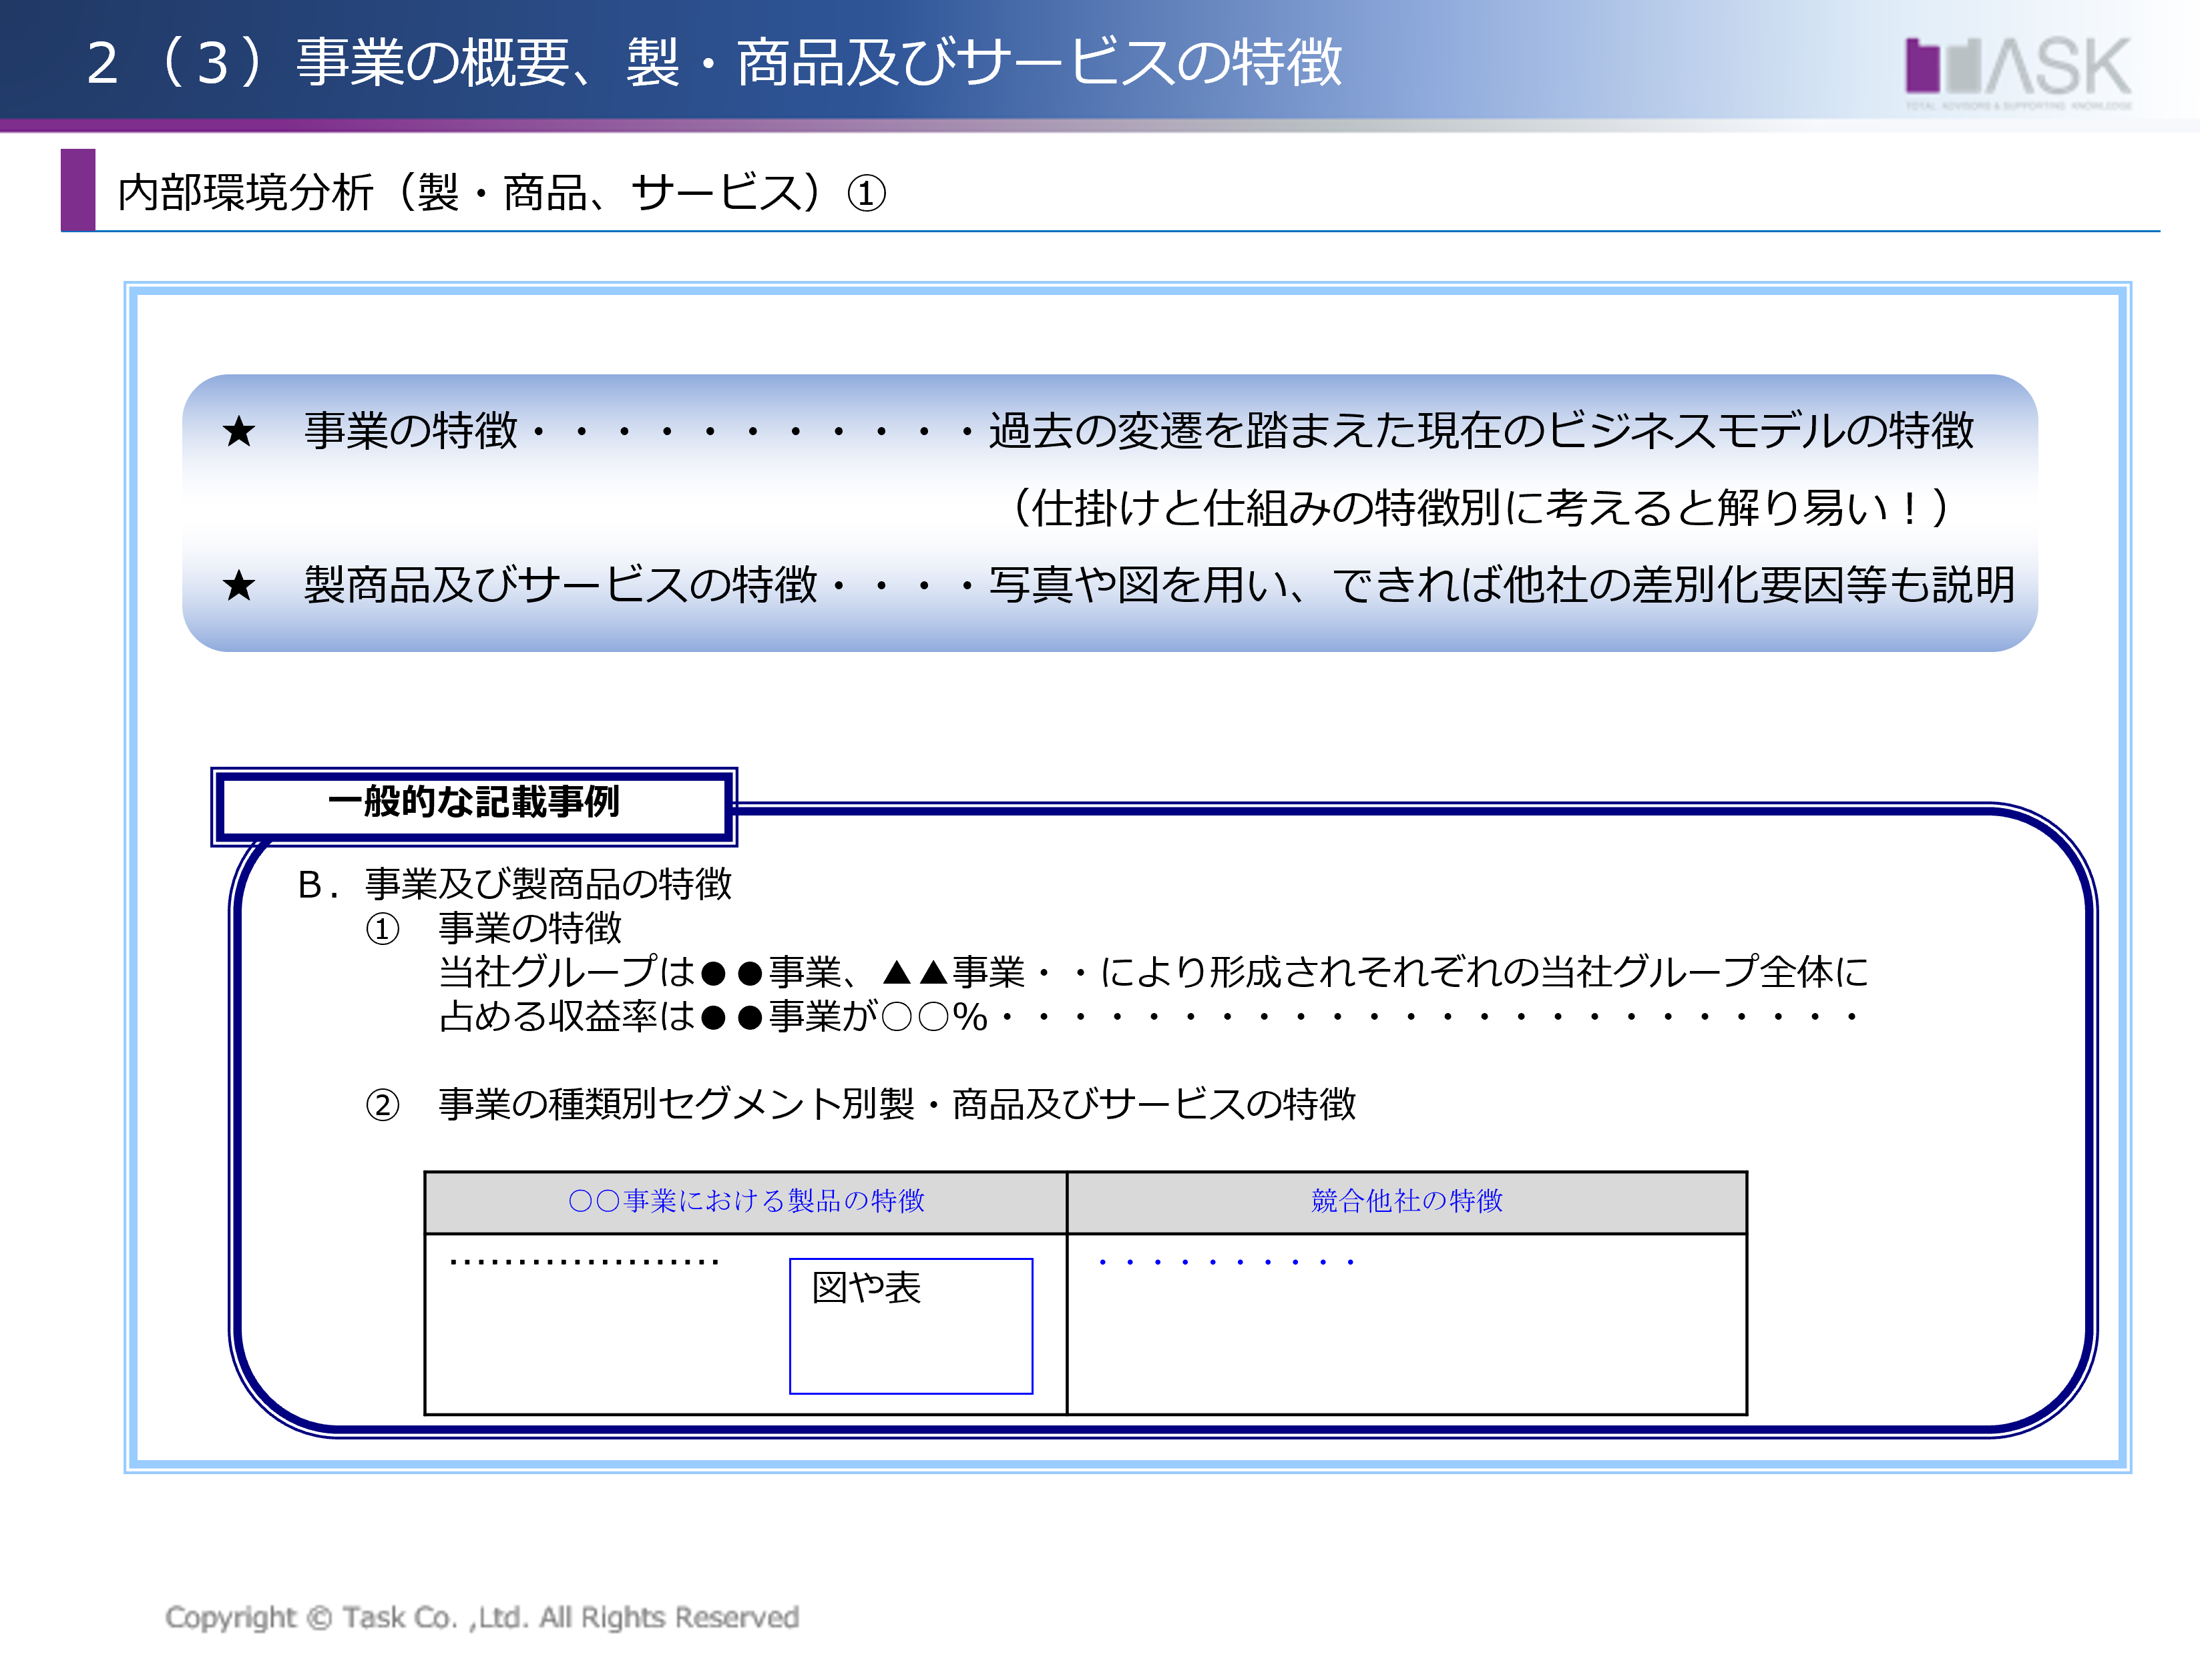The width and height of the screenshot is (2212, 1655).
Task: Click the table header '○○事業における製品の特徴'
Action: [746, 1201]
